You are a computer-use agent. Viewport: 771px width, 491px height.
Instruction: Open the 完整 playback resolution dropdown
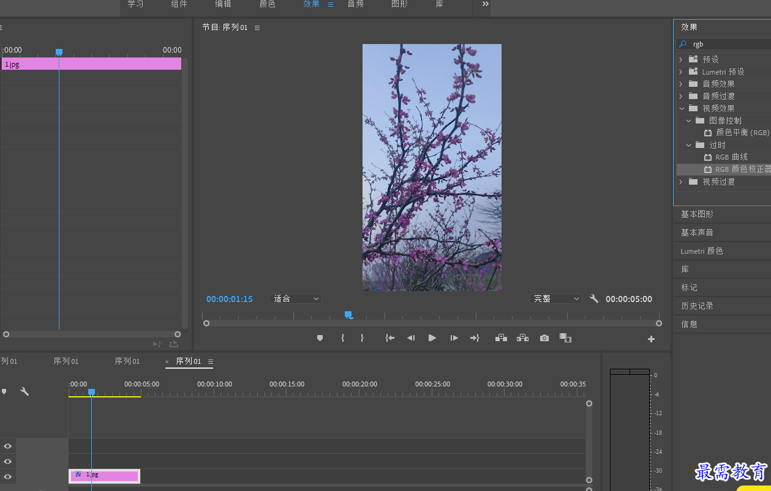[x=555, y=299]
